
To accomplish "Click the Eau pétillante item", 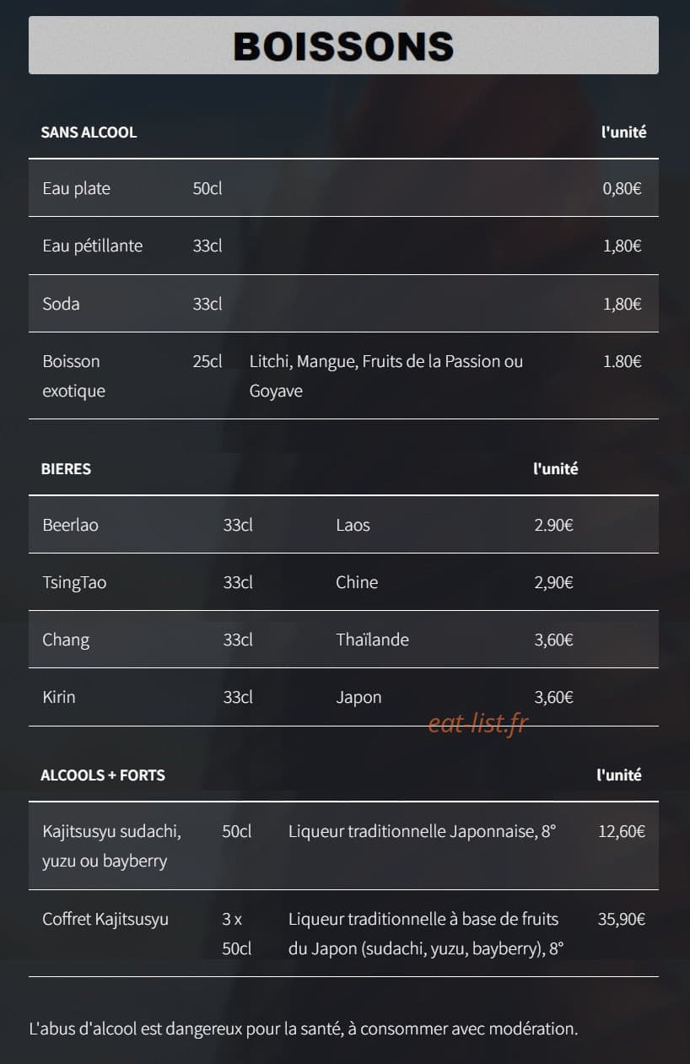I will click(93, 246).
